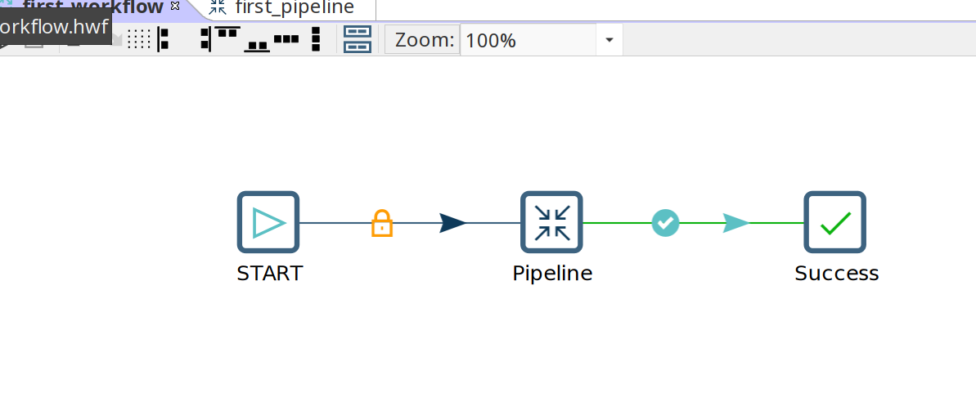Toggle the execution results panel icon
This screenshot has height=419, width=976.
[x=358, y=39]
